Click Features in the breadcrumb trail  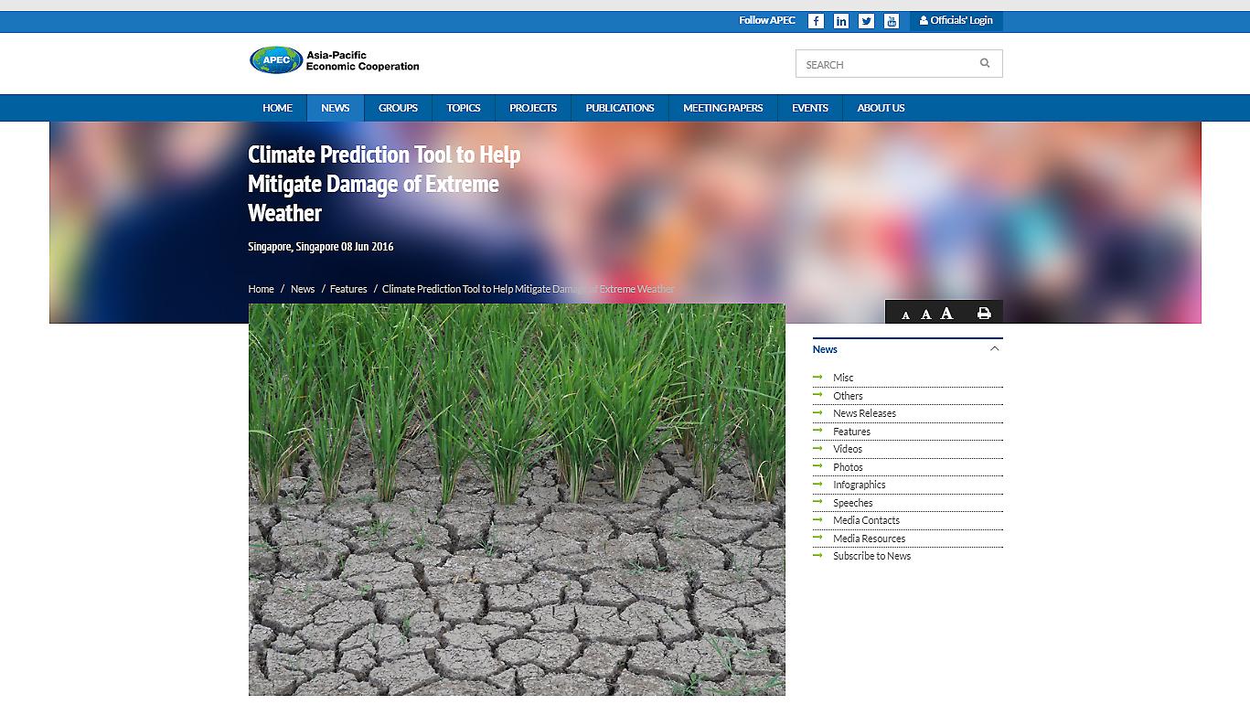(348, 289)
